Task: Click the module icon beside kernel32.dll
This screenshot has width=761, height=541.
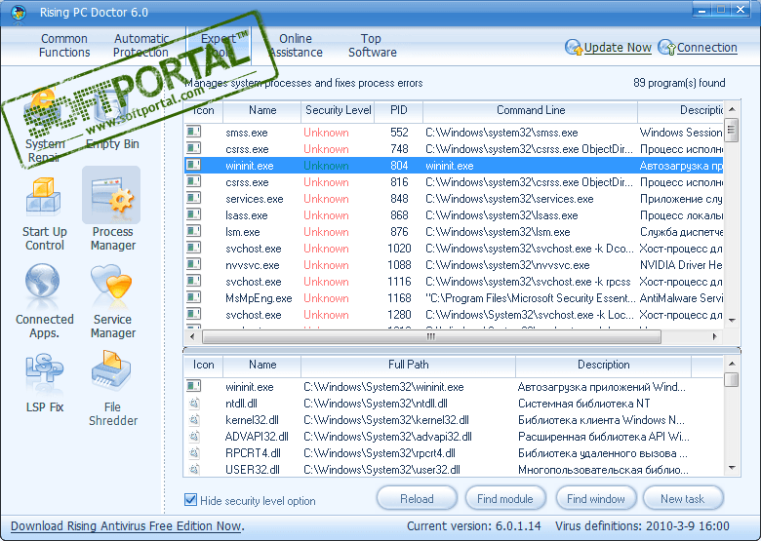Action: pos(194,420)
